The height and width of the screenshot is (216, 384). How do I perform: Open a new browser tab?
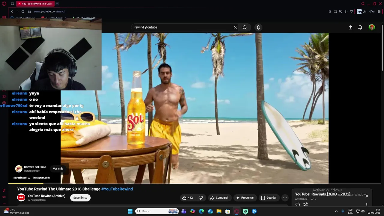(x=57, y=4)
